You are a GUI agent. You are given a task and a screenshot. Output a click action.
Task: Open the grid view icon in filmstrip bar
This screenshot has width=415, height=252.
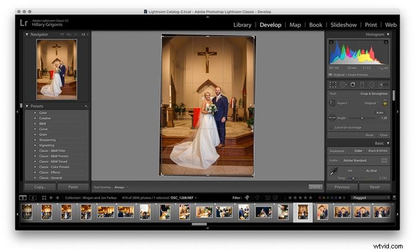(44, 197)
